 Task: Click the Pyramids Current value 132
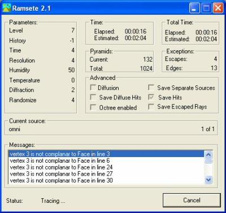[x=147, y=59]
